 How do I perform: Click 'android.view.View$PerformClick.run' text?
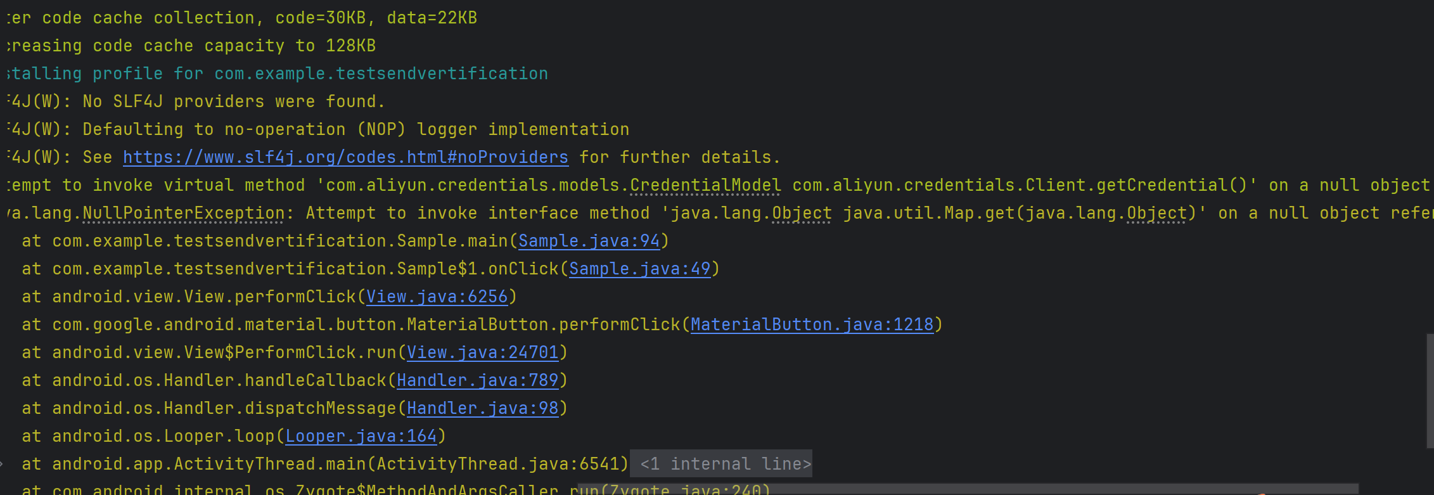[x=224, y=352]
